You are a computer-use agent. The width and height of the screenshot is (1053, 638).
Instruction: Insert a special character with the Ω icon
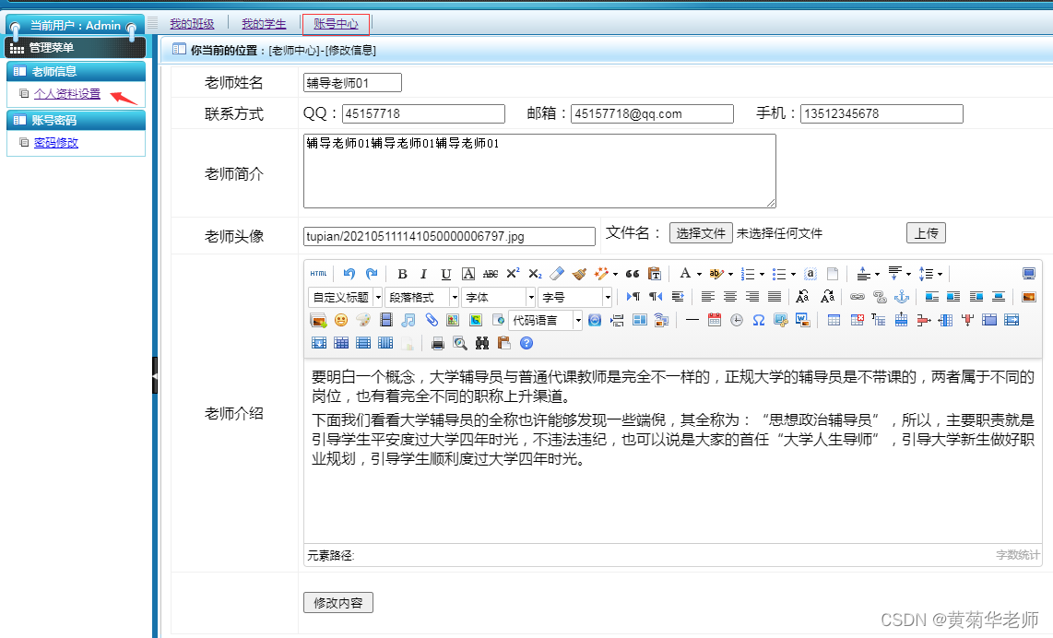[x=758, y=321]
